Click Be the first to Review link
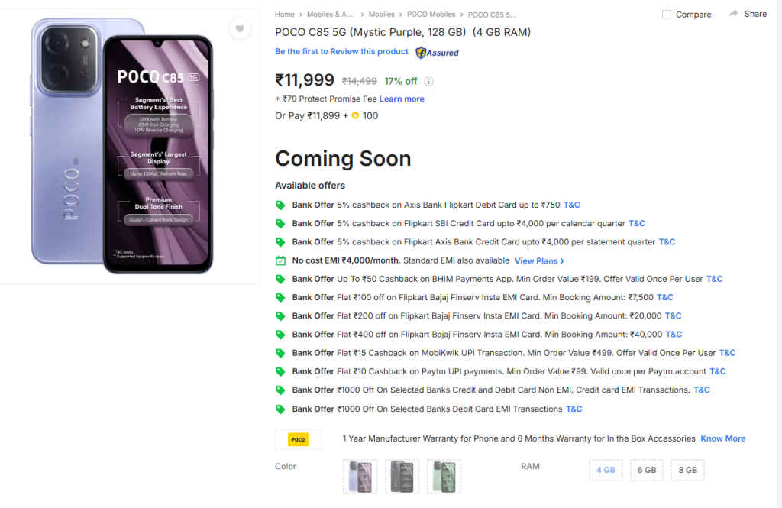782x508 pixels. point(341,52)
